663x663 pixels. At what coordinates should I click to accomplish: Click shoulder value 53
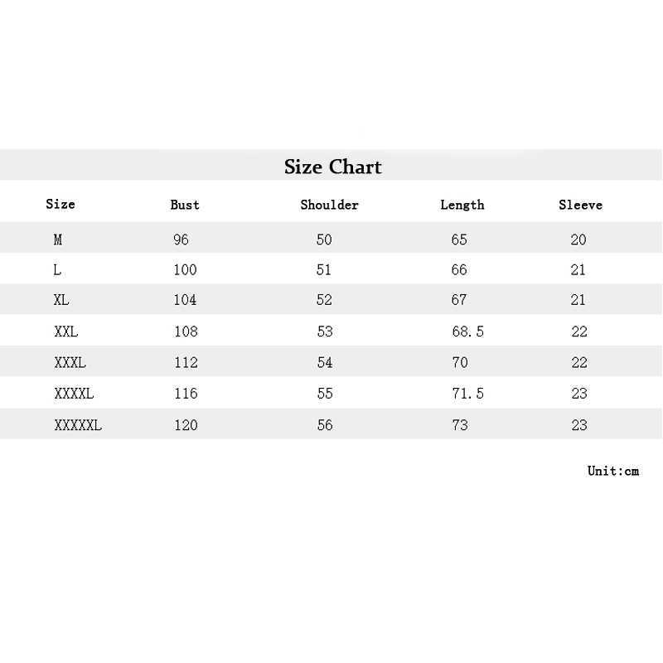tap(325, 331)
